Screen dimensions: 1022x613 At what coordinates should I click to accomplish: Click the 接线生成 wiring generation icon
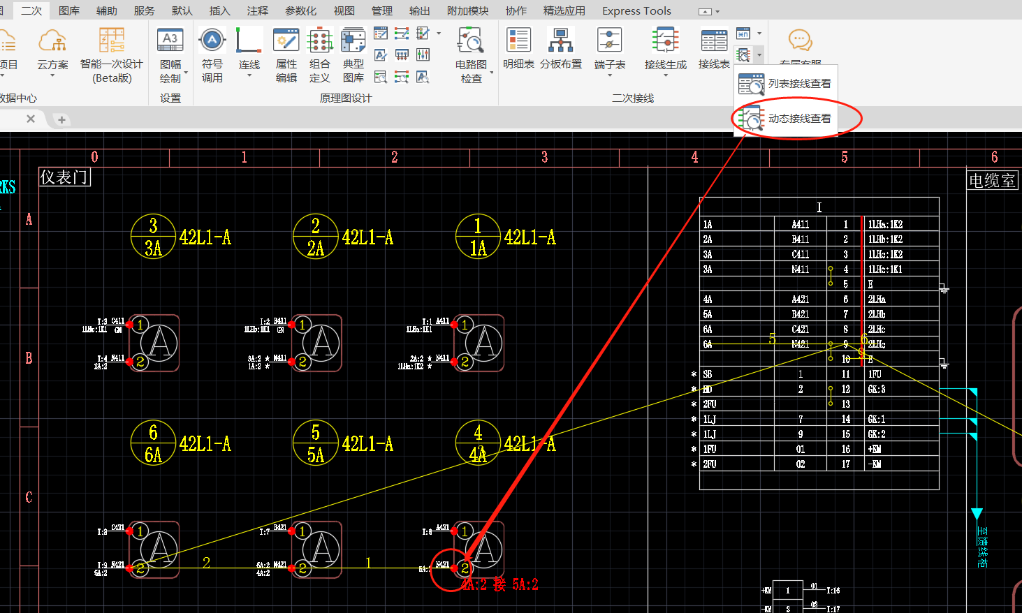point(665,40)
